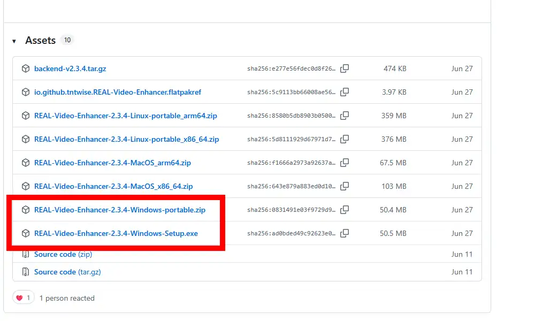Click package icon beside Windows-portable.zip
Image resolution: width=535 pixels, height=321 pixels.
[26, 210]
